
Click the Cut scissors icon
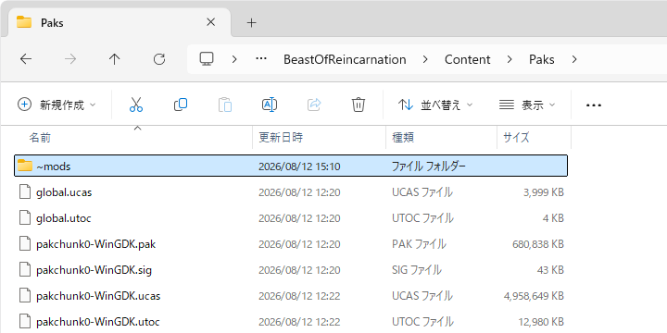pyautogui.click(x=135, y=105)
